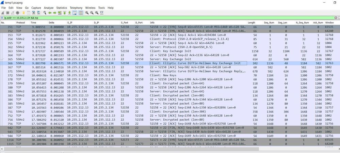Sort by the Window column header

332,22
